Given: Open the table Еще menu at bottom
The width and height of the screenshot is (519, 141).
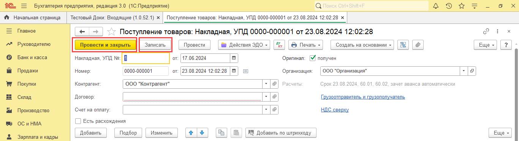Looking at the screenshot, I should [500, 133].
